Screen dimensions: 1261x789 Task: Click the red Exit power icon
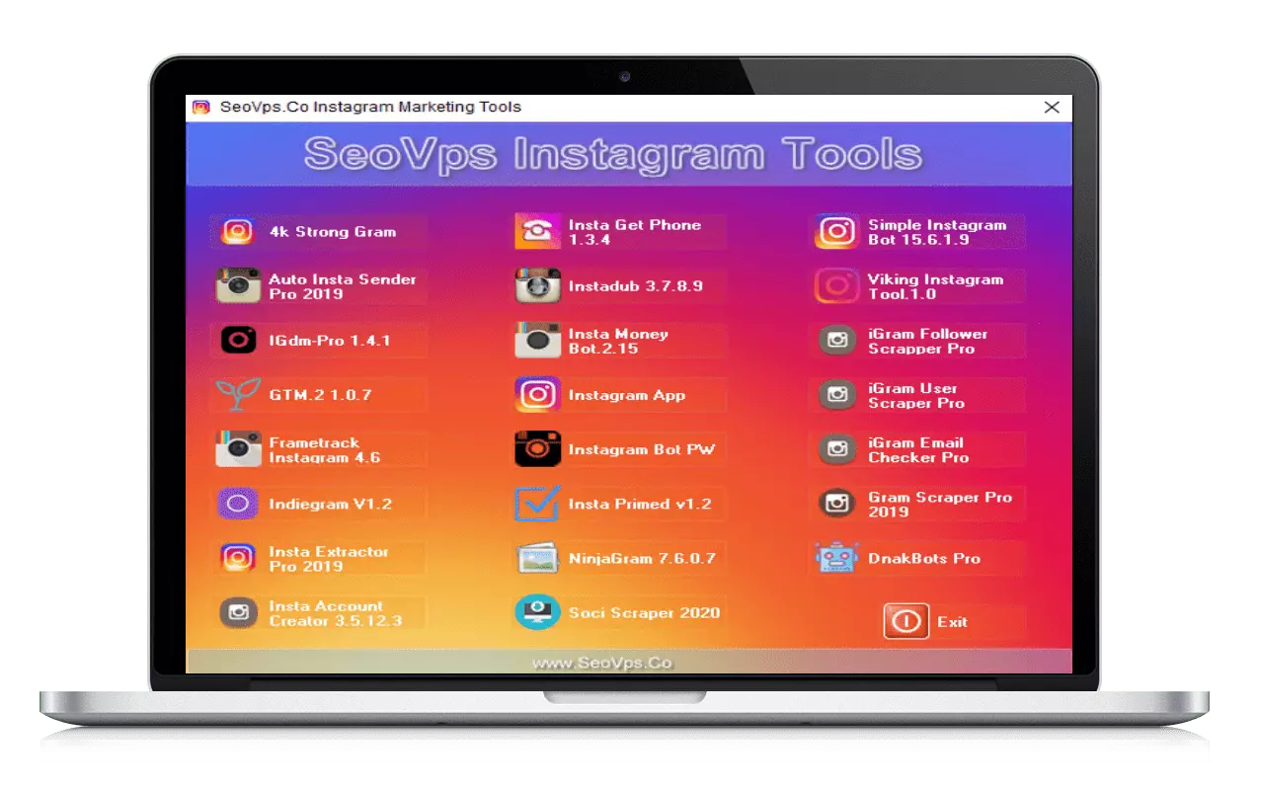pyautogui.click(x=906, y=621)
